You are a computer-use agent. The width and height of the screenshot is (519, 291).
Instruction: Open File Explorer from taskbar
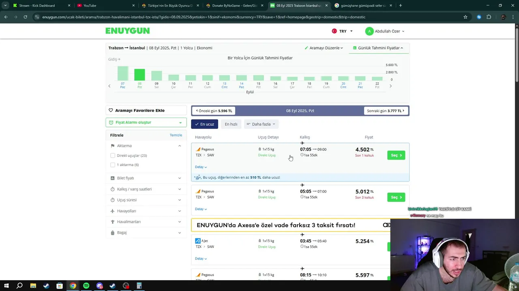33,286
